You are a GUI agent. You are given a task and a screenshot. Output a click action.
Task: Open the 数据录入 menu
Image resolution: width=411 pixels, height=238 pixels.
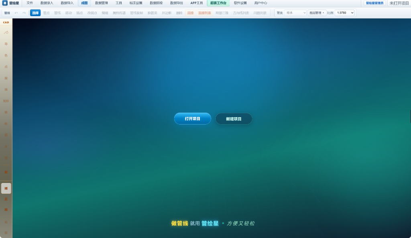47,3
